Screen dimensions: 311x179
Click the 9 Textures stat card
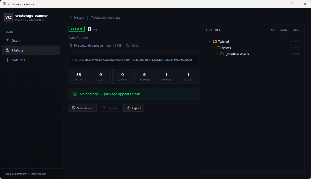pyautogui.click(x=144, y=76)
